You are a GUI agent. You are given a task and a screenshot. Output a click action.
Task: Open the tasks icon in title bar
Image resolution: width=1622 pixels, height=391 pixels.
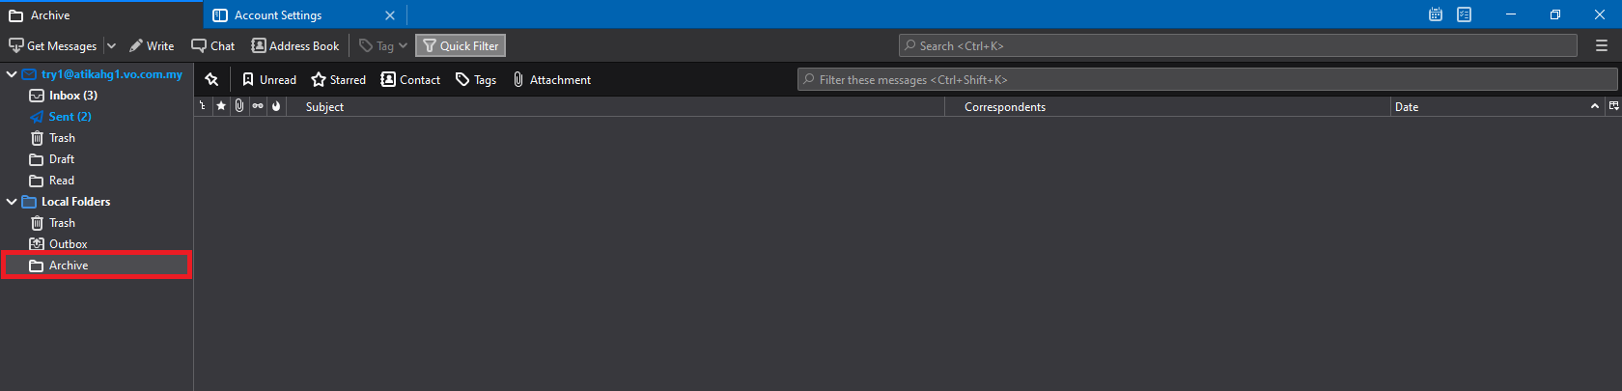point(1465,14)
